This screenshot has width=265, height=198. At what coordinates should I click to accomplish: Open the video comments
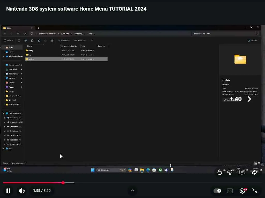(x=242, y=172)
